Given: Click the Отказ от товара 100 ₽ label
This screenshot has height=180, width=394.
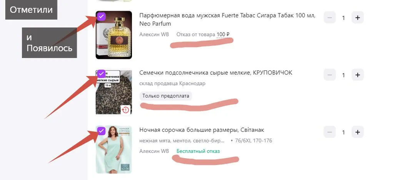Looking at the screenshot, I should coord(203,34).
